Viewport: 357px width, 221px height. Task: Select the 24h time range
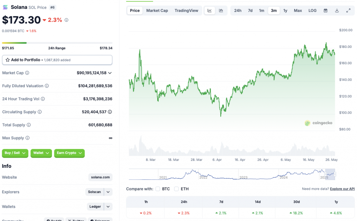click(x=238, y=10)
